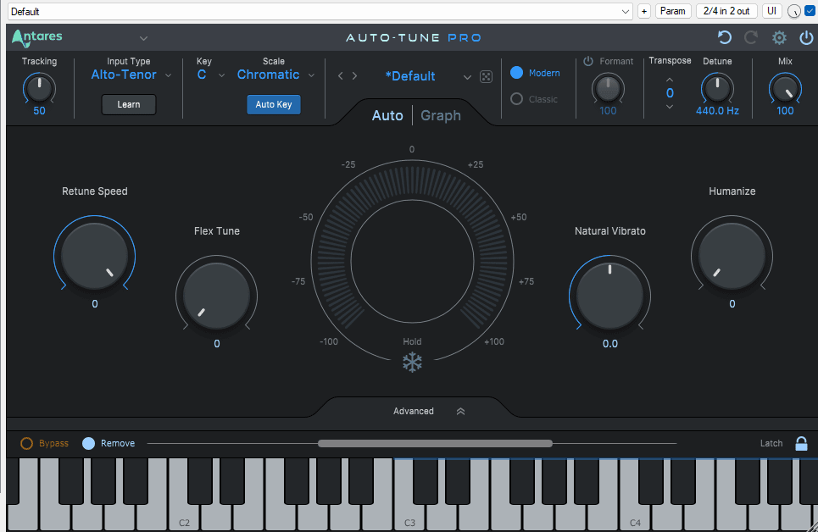Click the Latch lock icon
Image resolution: width=818 pixels, height=532 pixels.
tap(801, 442)
